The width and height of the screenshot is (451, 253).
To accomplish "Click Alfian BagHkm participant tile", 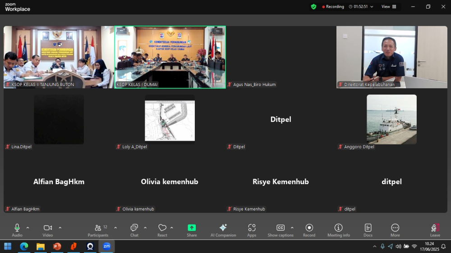I will tap(59, 181).
